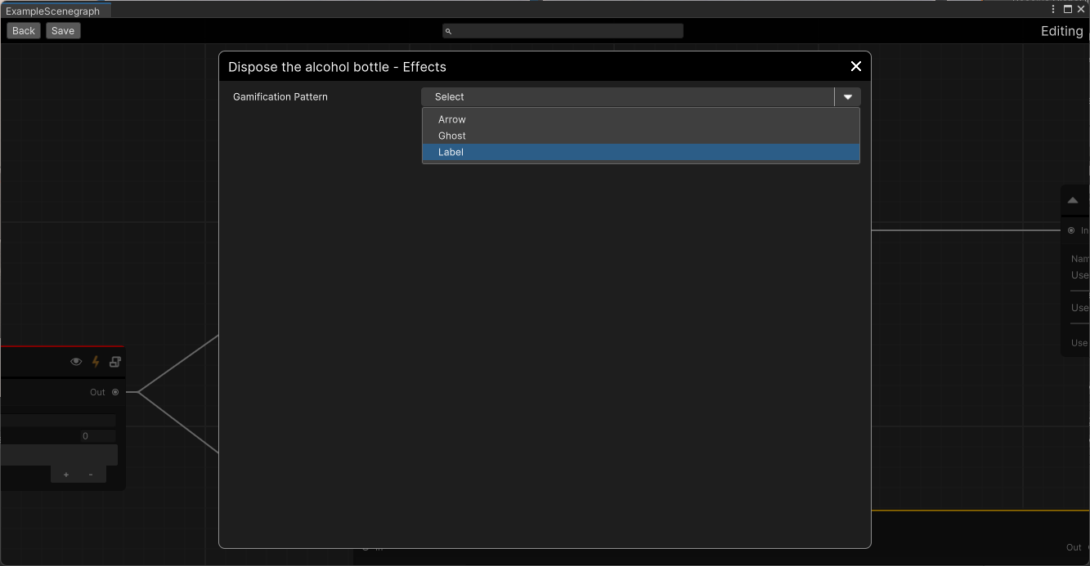Click the numeric field showing 0
This screenshot has height=566, width=1090.
tap(97, 436)
